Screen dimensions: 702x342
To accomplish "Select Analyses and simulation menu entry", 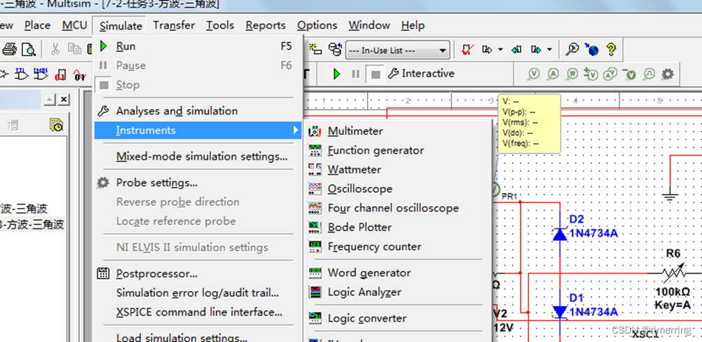I will pyautogui.click(x=197, y=110).
